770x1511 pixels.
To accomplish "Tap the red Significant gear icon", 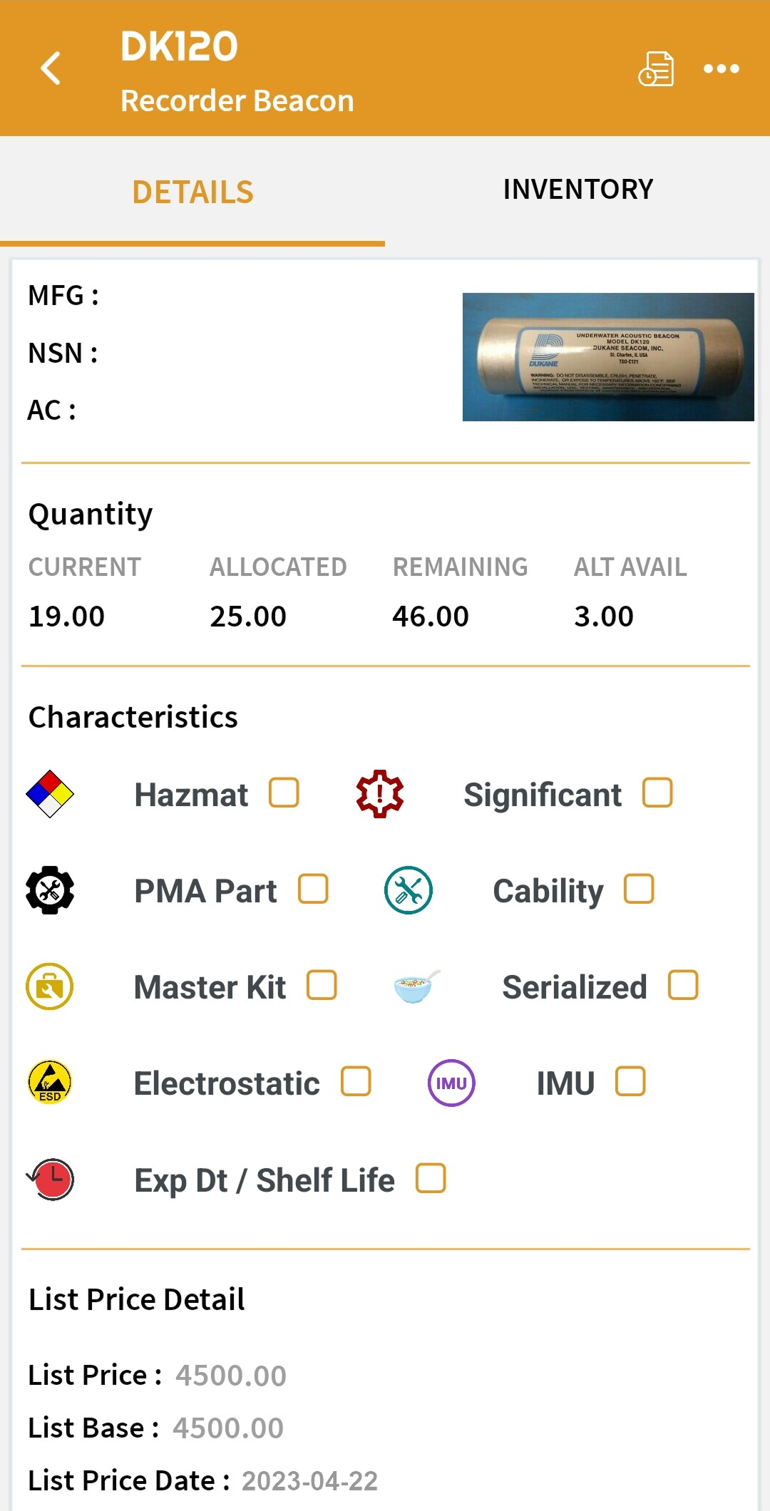I will [380, 794].
